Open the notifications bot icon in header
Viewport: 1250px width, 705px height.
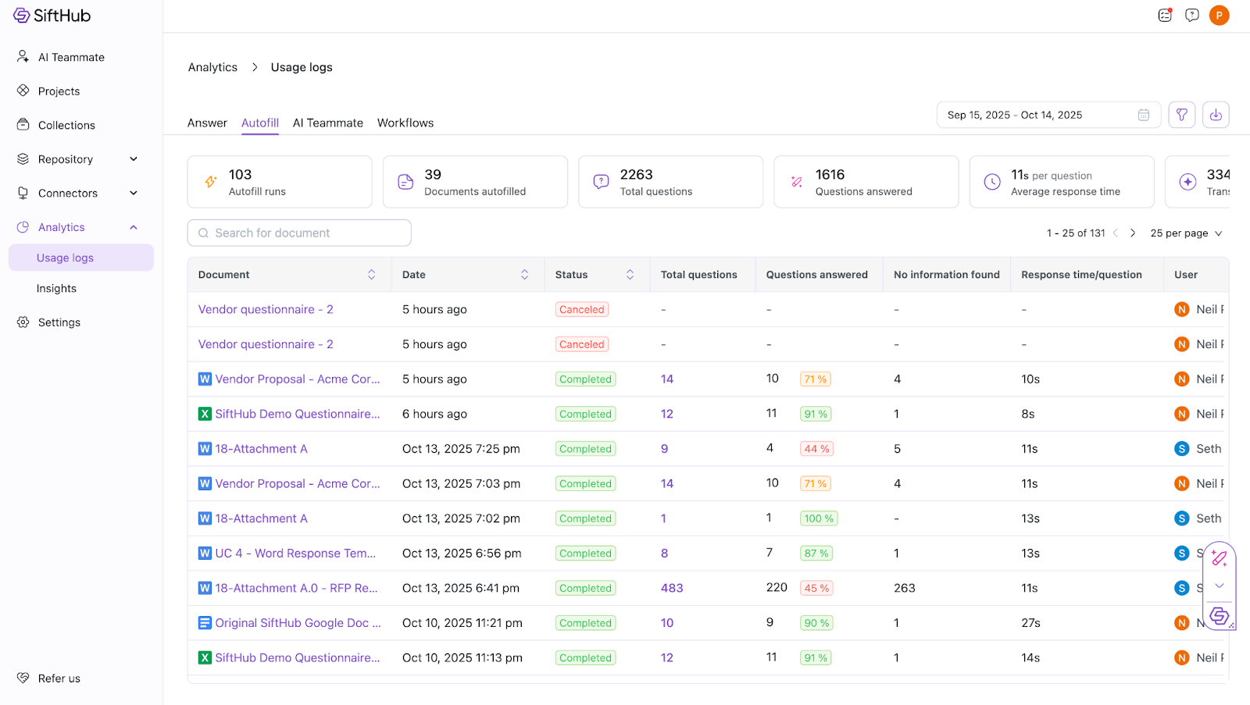(1165, 15)
